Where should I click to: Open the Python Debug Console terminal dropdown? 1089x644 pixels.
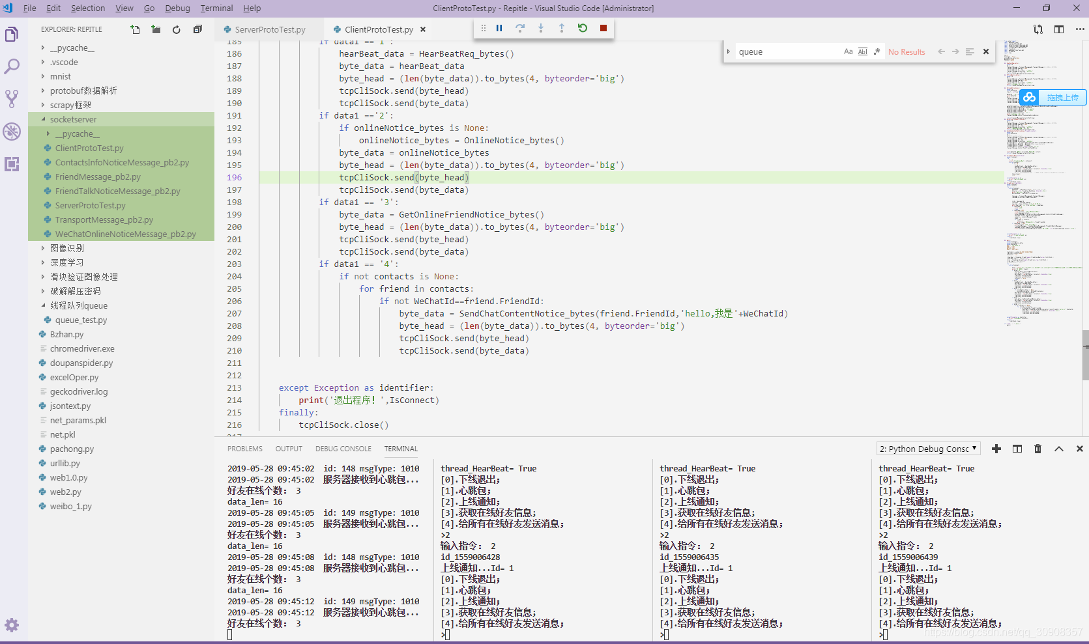[x=929, y=449]
